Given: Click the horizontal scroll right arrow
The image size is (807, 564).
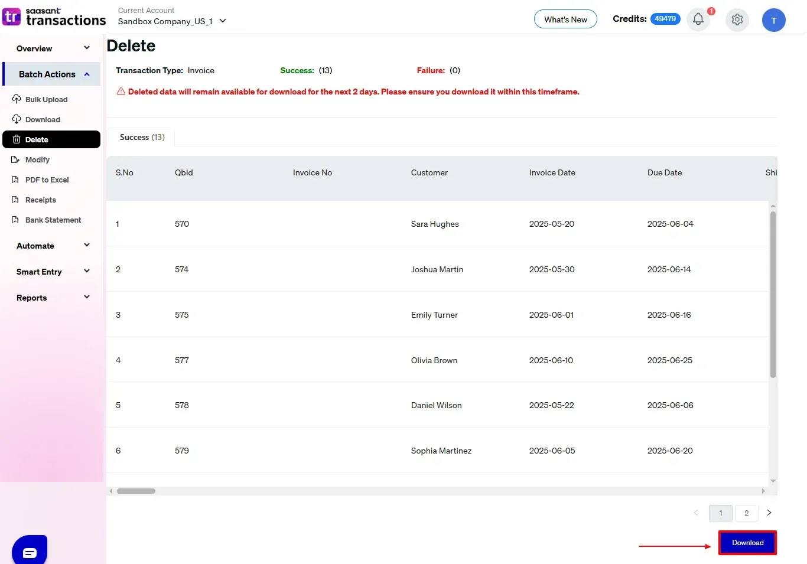Looking at the screenshot, I should click(763, 491).
